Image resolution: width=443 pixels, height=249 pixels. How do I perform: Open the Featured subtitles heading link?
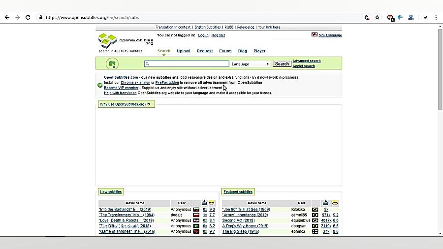point(238,192)
